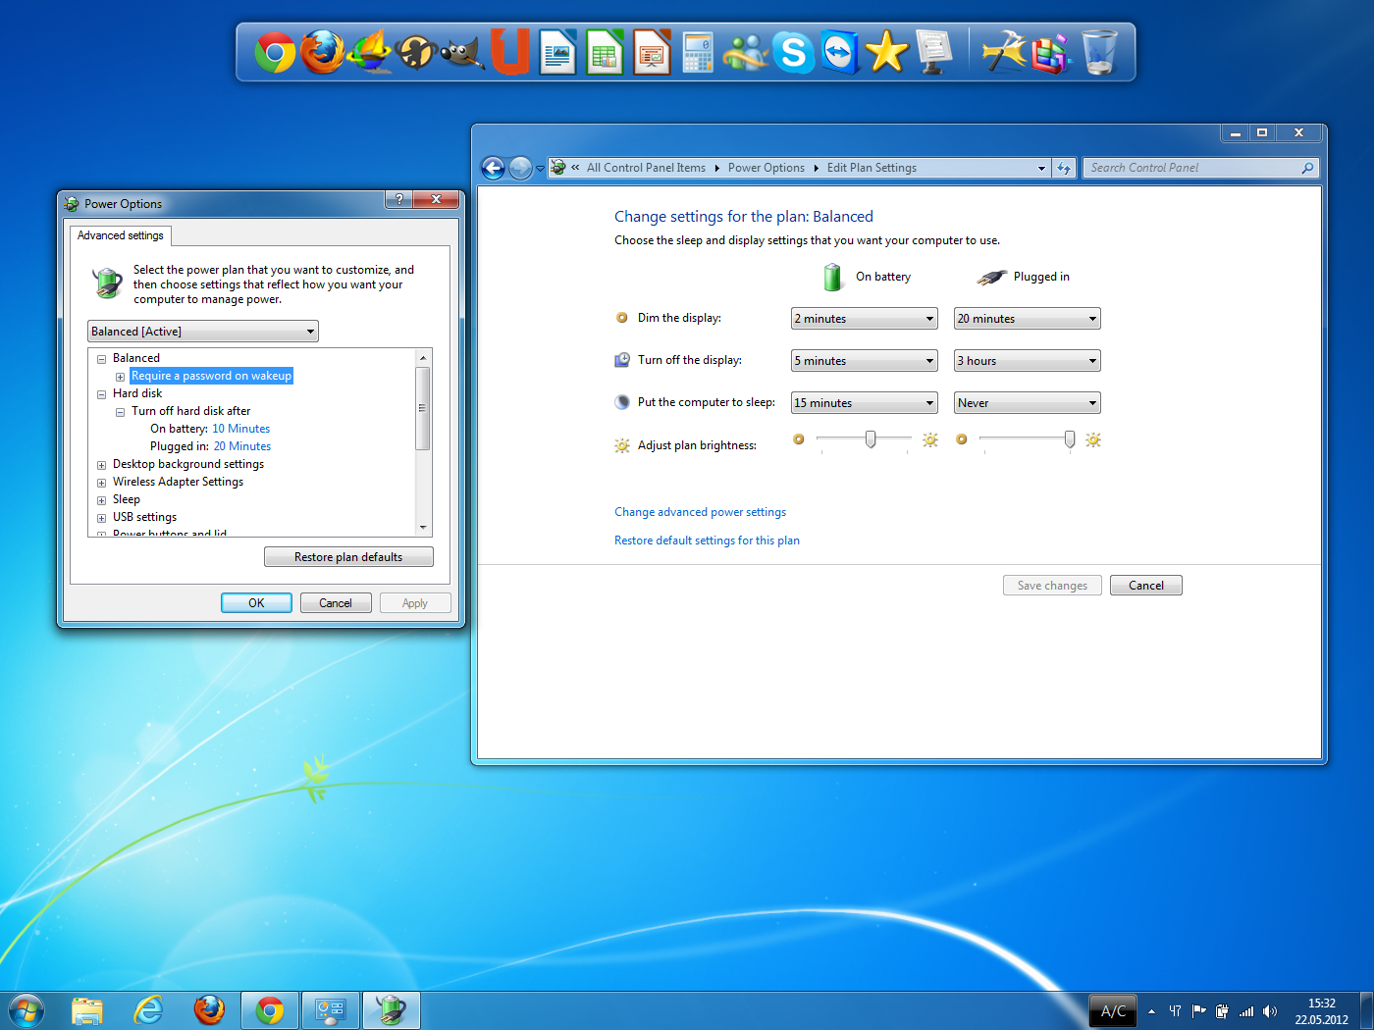Click the volume speaker icon in system tray

(1270, 1011)
